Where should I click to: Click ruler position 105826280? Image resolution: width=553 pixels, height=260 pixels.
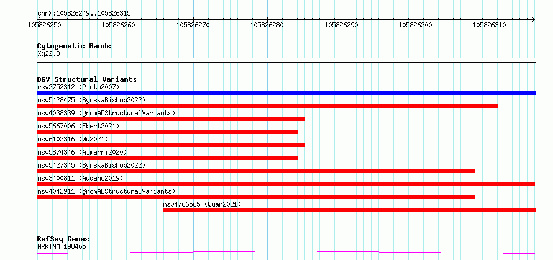click(x=267, y=25)
